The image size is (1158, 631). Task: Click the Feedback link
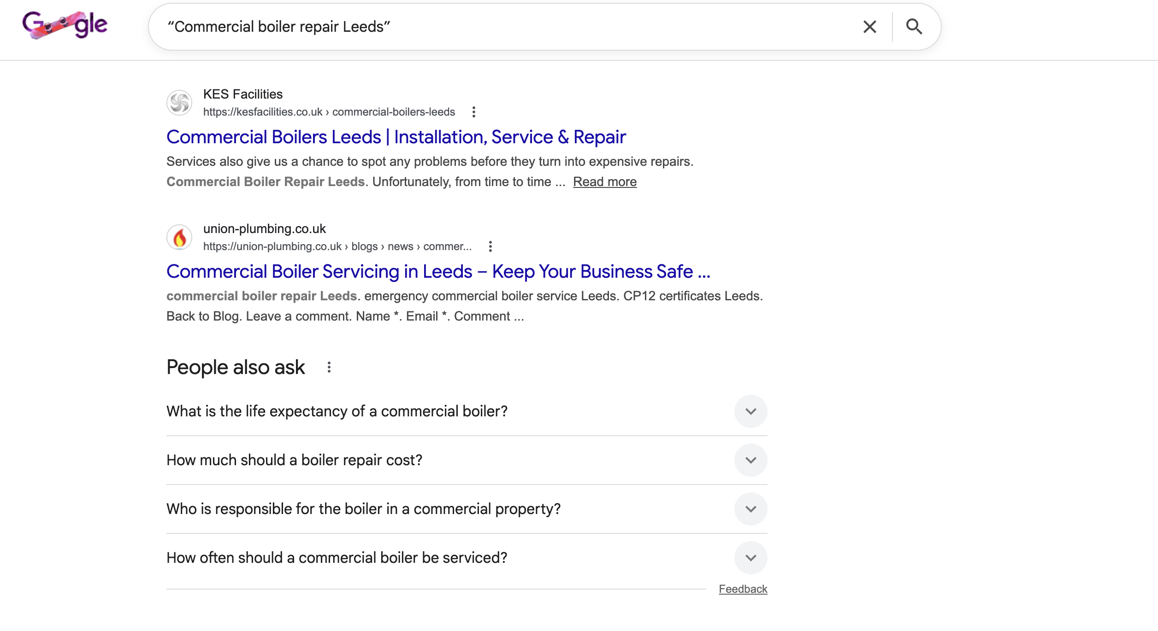point(743,589)
